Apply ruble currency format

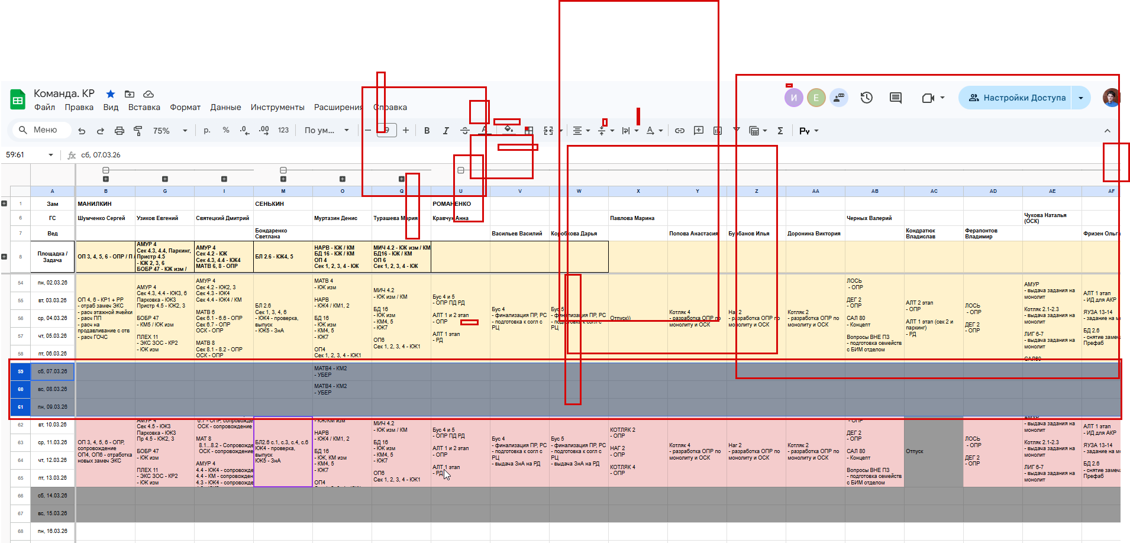(207, 131)
